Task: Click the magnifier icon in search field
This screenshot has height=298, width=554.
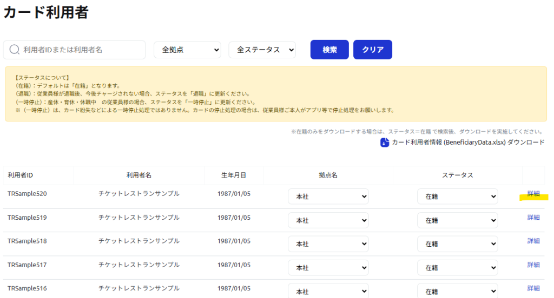Action: (14, 50)
